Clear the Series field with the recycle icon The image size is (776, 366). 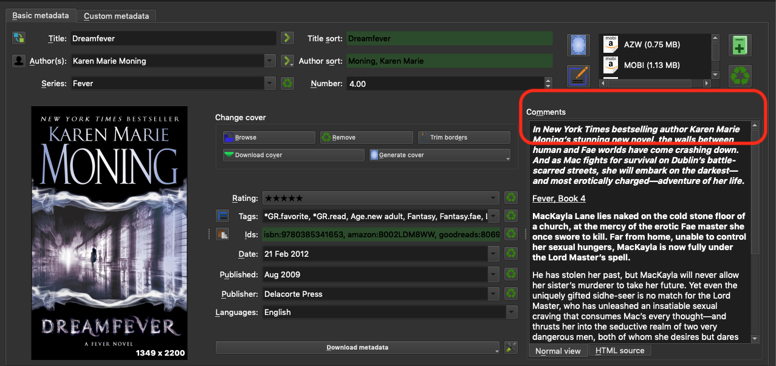pos(287,83)
